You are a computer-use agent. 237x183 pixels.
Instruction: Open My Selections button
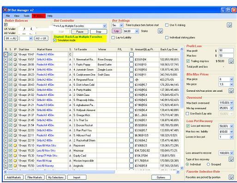[56, 177]
